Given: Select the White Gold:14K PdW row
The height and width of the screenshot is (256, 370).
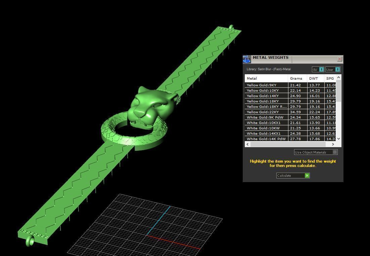Looking at the screenshot, I should pos(290,139).
